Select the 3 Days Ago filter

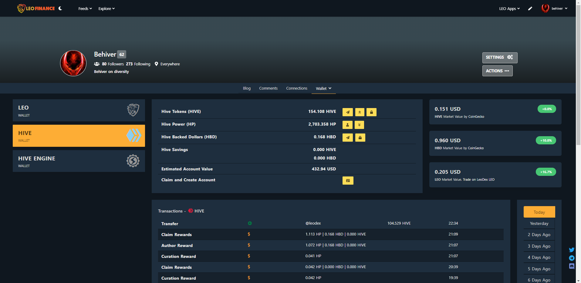tap(539, 246)
